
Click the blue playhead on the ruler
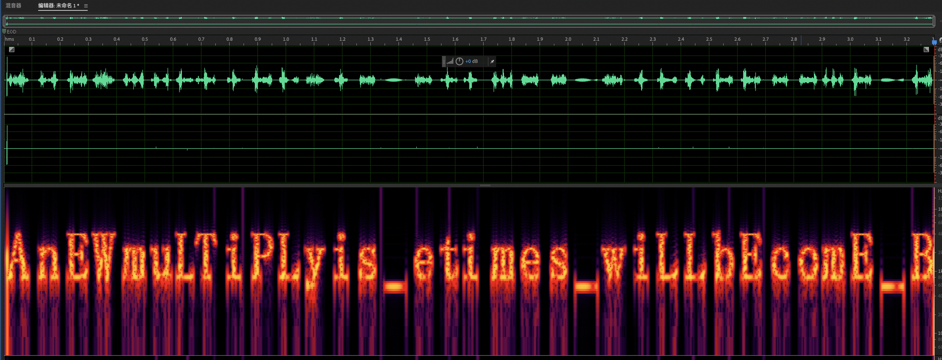pyautogui.click(x=934, y=42)
